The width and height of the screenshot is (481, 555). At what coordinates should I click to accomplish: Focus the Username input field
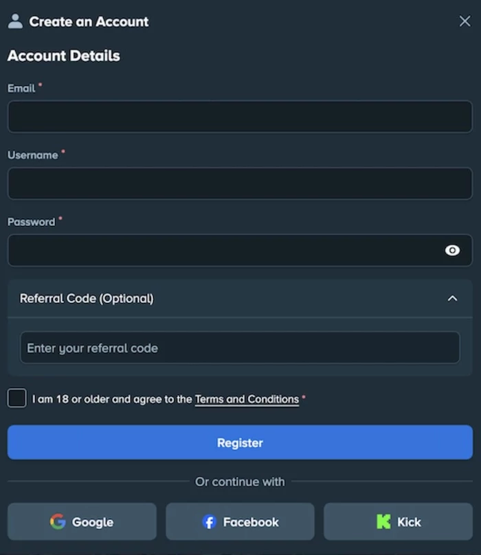(240, 183)
